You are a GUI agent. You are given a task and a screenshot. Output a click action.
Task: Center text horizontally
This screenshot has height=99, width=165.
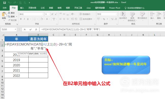64,19
